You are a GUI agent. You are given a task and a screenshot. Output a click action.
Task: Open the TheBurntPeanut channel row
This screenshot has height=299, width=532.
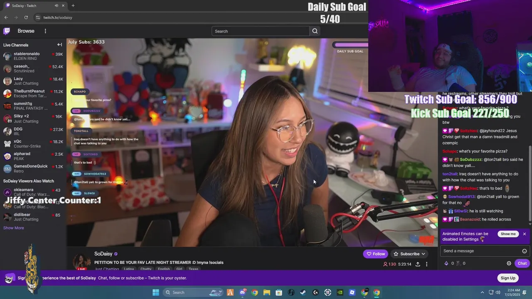[x=33, y=93]
